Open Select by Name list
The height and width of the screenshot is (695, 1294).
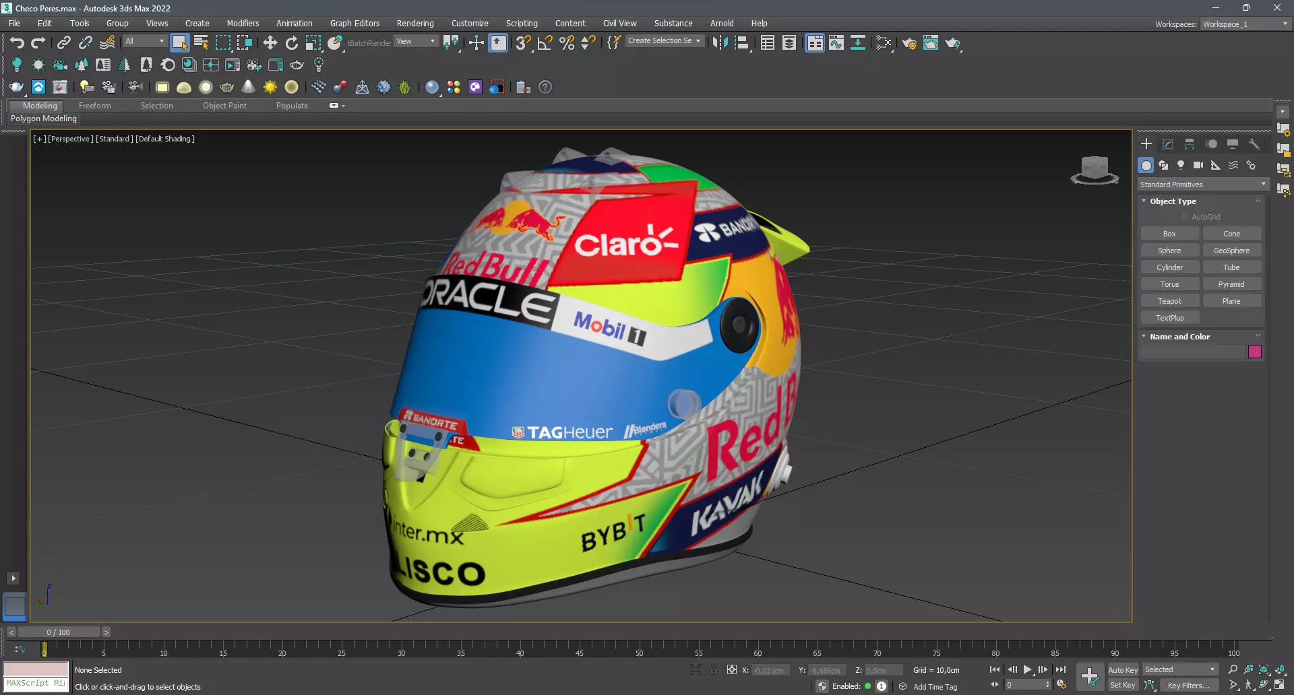(201, 43)
